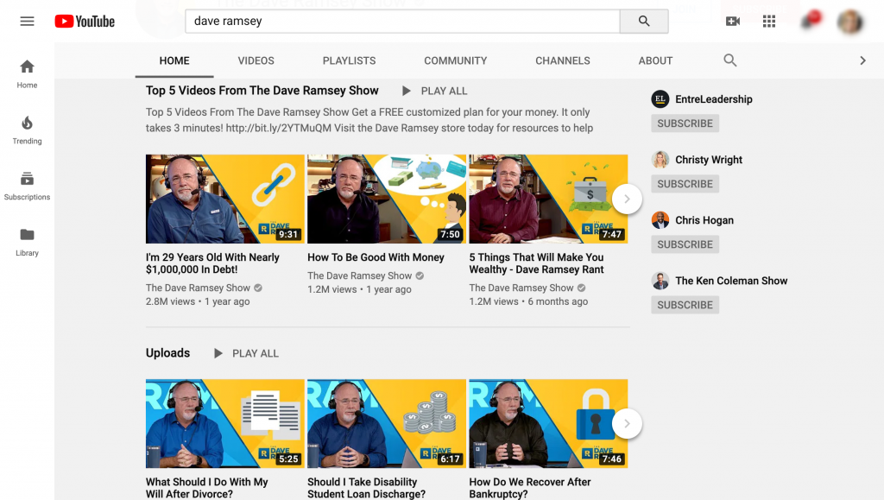Switch to the HOME tab
Screen dimensions: 884x500
point(174,60)
